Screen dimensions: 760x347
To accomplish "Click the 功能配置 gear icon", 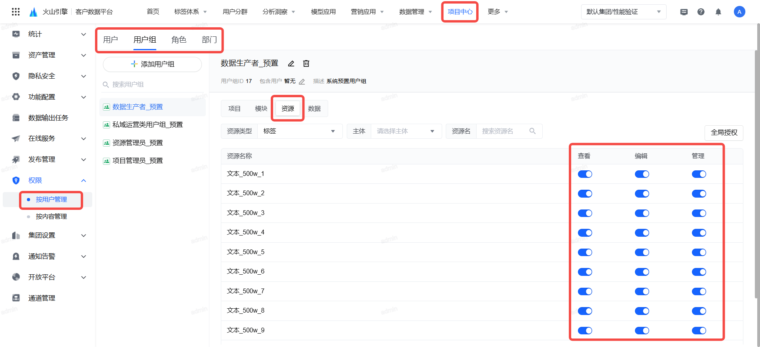I will coord(16,97).
